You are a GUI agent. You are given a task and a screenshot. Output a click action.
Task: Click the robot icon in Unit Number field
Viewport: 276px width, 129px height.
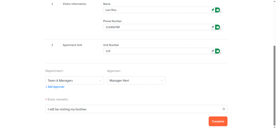tap(218, 51)
